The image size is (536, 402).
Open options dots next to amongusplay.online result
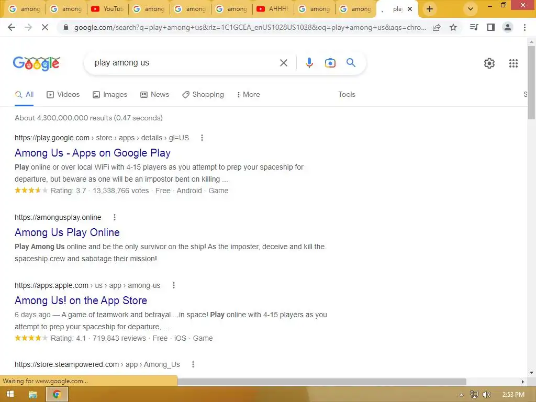pos(115,217)
